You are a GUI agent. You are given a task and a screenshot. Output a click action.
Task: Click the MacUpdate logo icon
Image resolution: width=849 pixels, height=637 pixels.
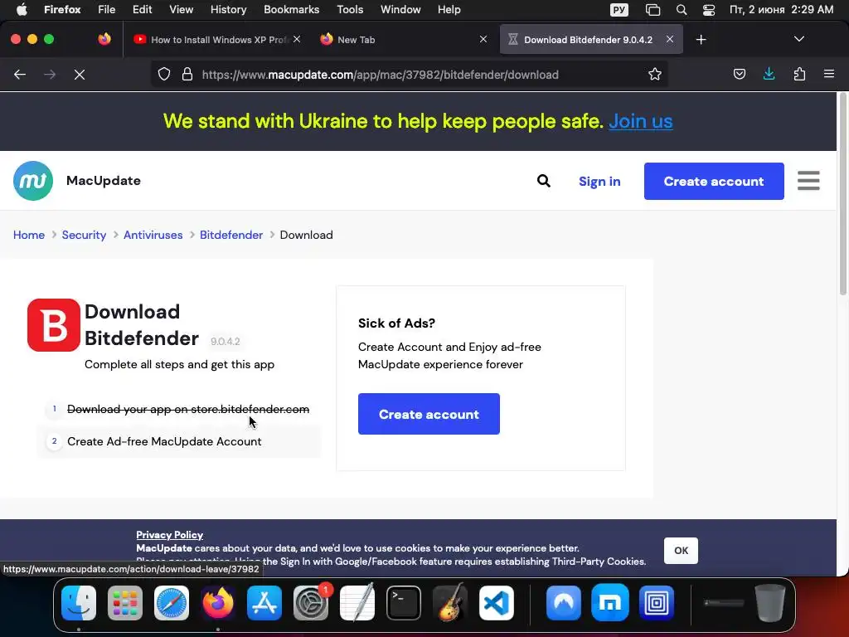(x=33, y=181)
